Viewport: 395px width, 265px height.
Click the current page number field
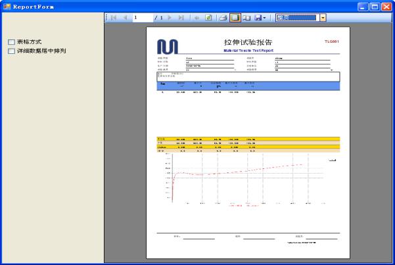pos(142,18)
